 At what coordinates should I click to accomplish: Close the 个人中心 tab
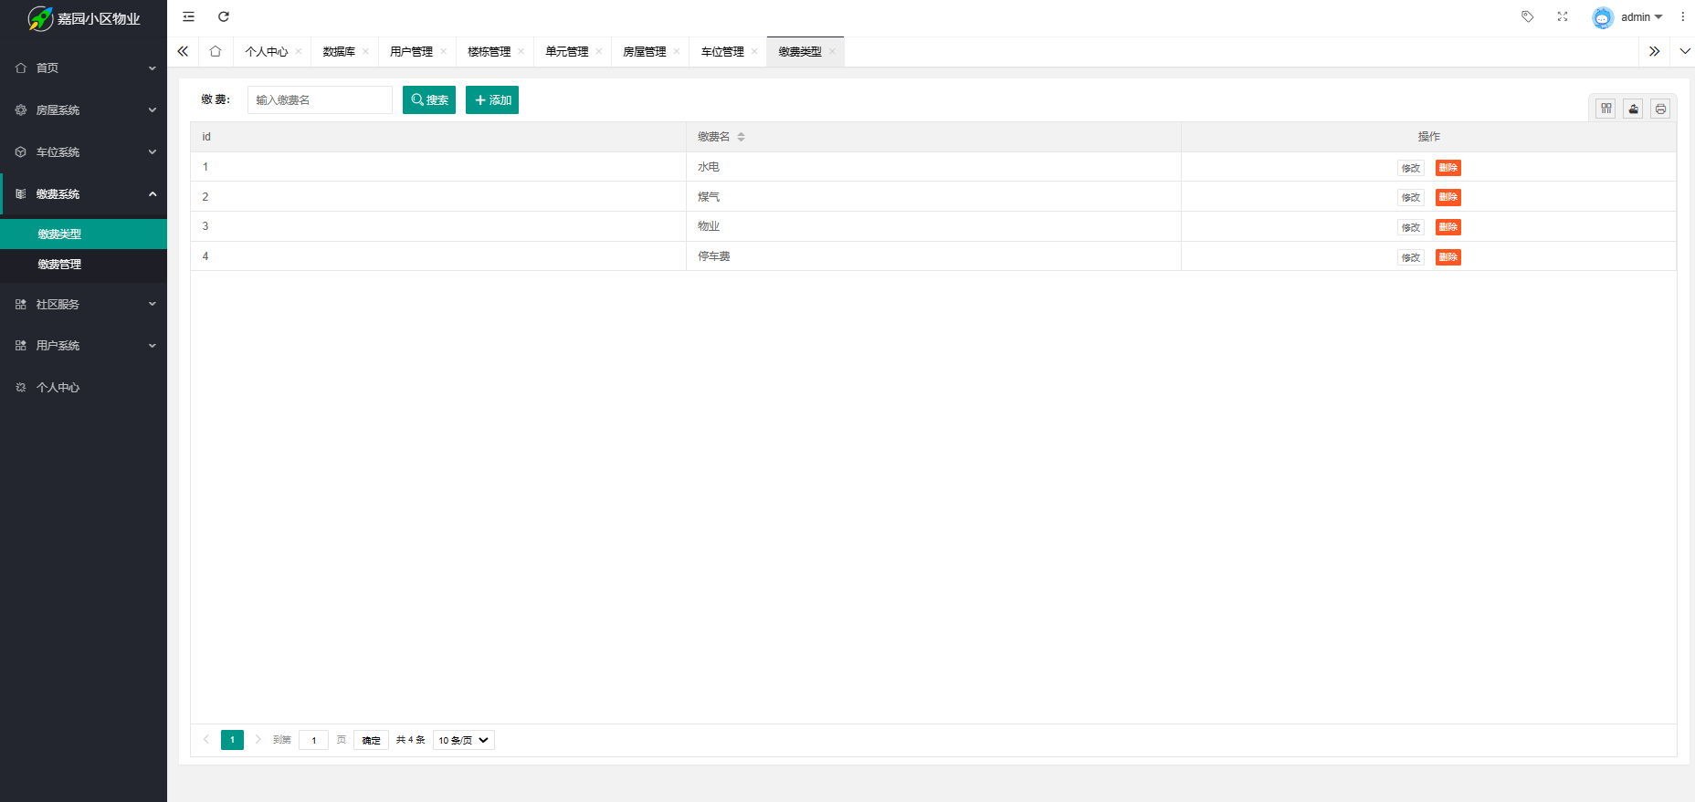coord(299,51)
